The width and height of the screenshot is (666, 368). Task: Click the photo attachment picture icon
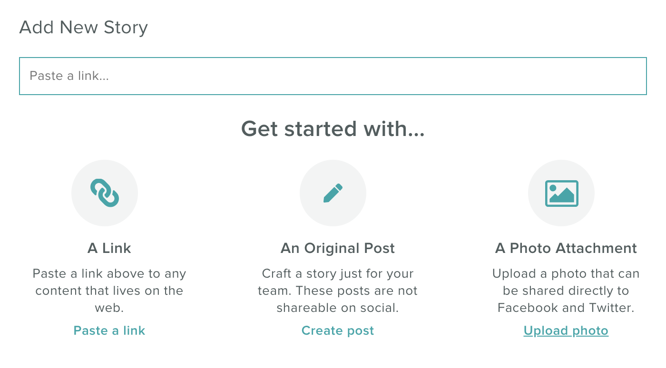pos(561,193)
